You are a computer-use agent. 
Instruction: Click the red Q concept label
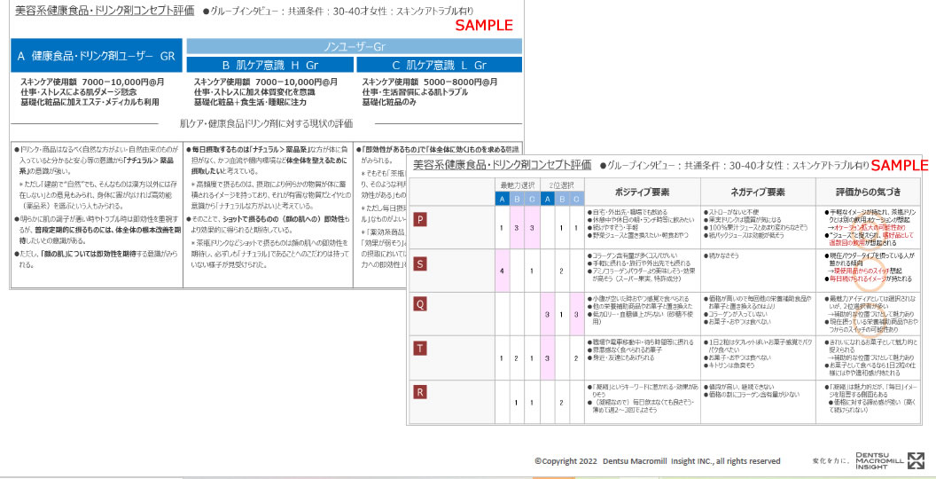(x=420, y=304)
